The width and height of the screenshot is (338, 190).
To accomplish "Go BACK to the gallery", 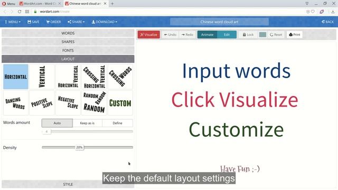I will click(x=327, y=22).
